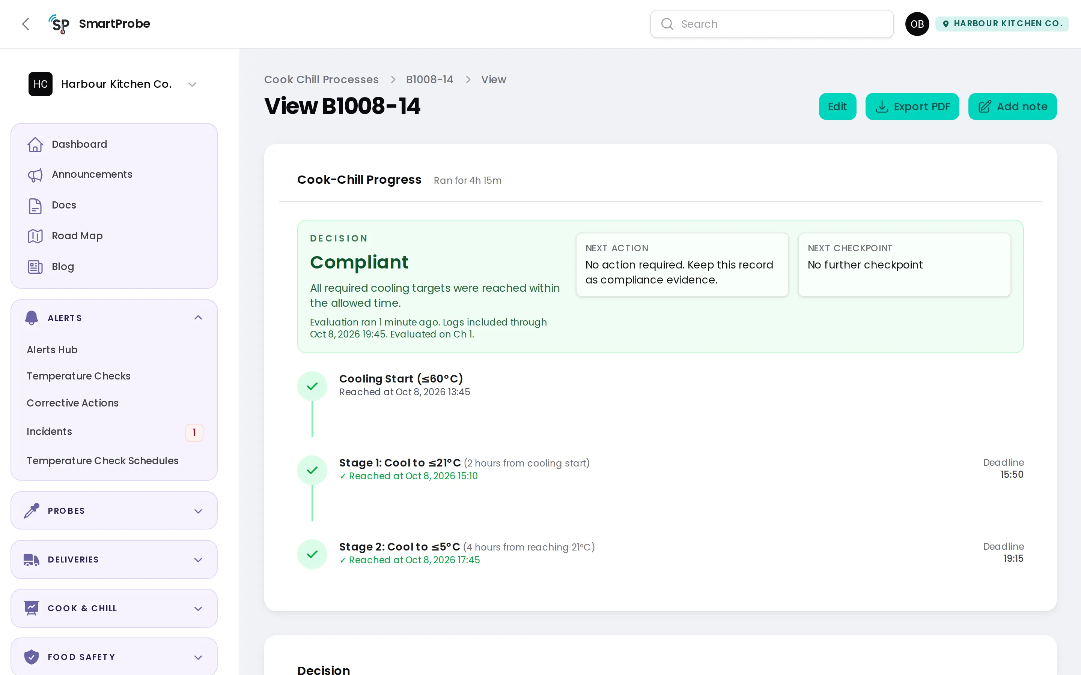Click the Announcements megaphone icon
This screenshot has width=1081, height=675.
tap(35, 174)
